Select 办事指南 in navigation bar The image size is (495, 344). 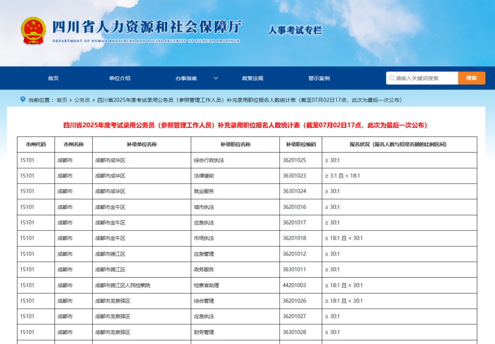(x=186, y=78)
